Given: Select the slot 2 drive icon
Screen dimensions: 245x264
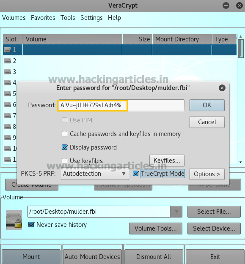Looking at the screenshot, I should (x=7, y=61).
